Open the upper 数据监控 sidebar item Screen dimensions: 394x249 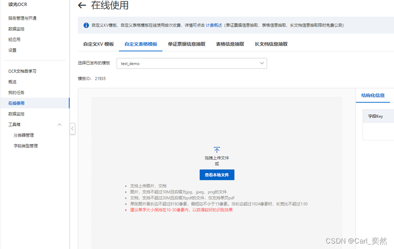(16, 29)
